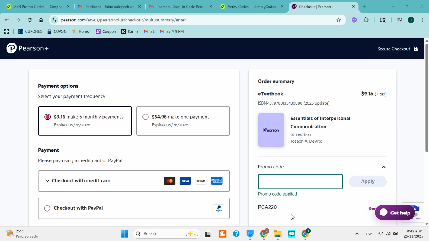The width and height of the screenshot is (429, 241).
Task: Open Honey bookmark
Action: tap(81, 32)
